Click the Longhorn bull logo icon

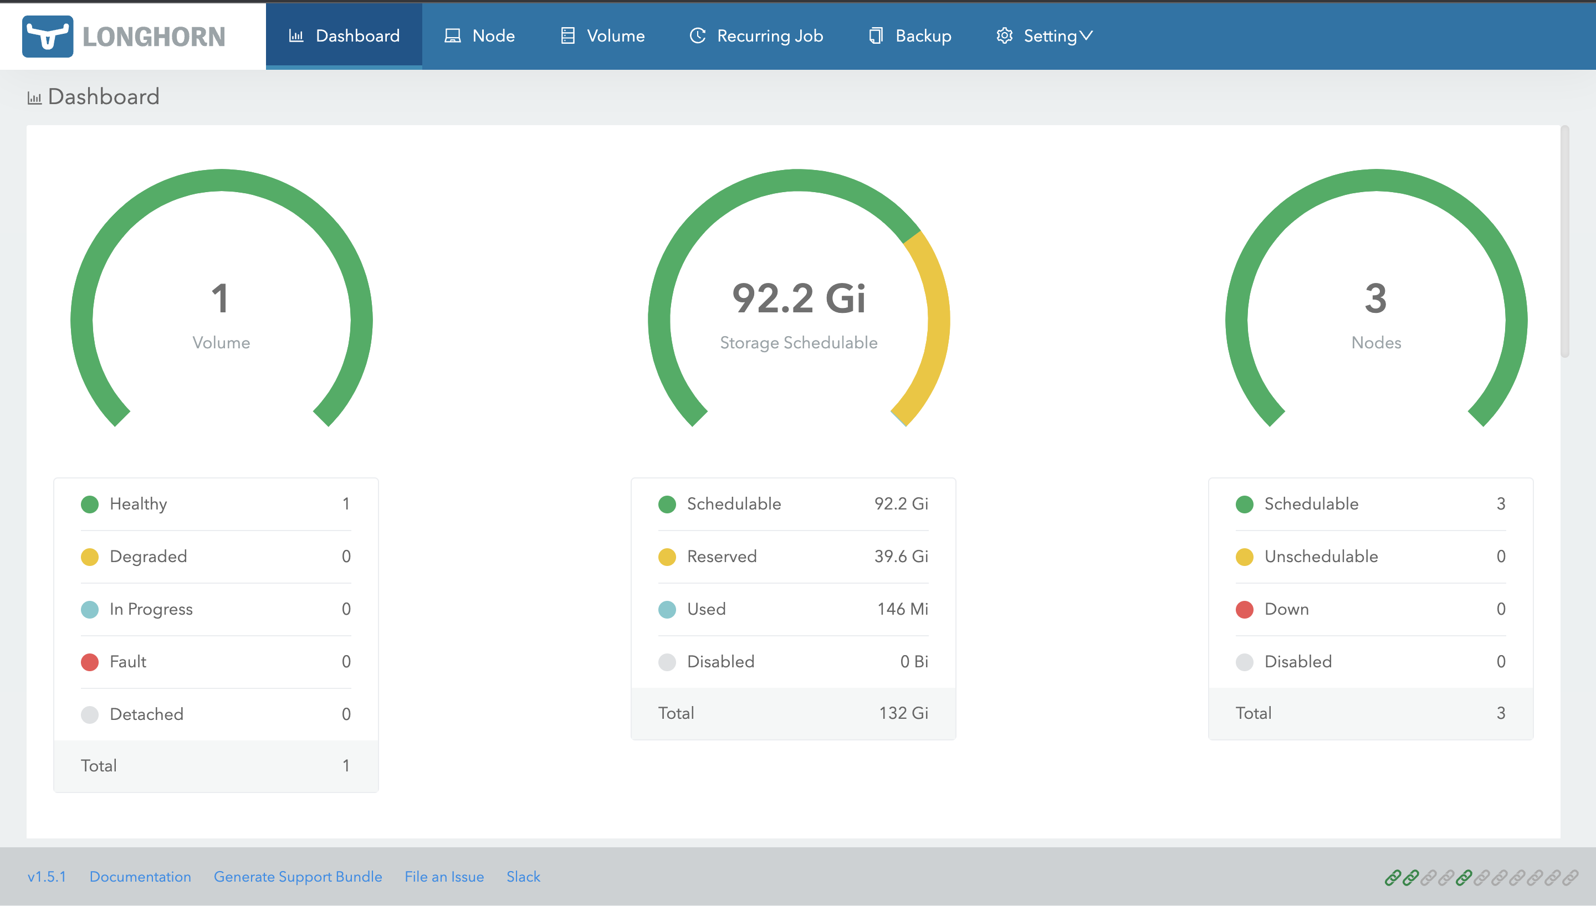point(47,36)
